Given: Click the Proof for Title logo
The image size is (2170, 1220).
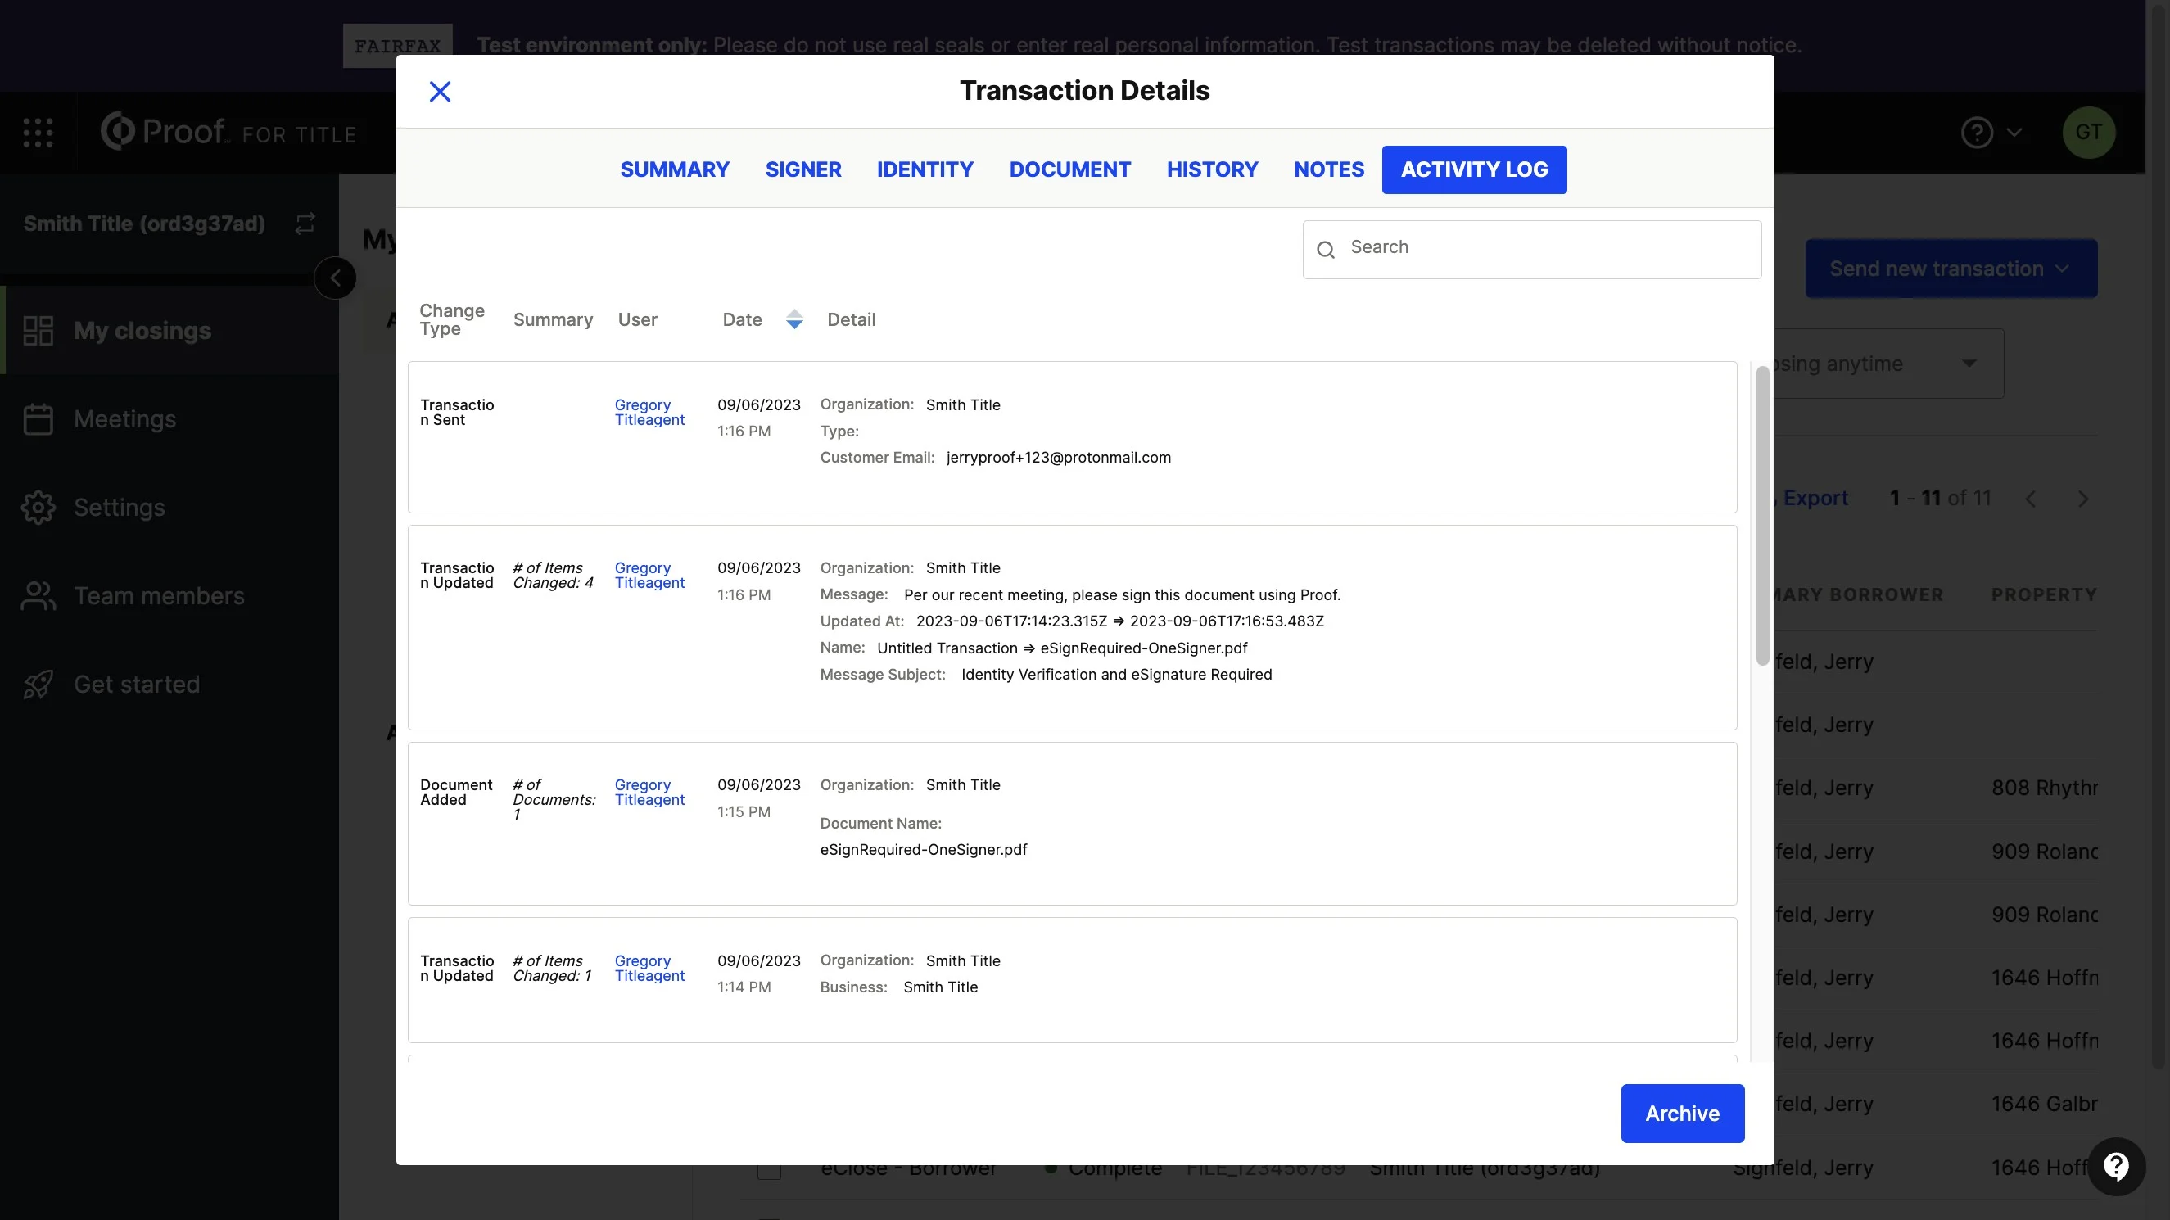Looking at the screenshot, I should pyautogui.click(x=228, y=132).
